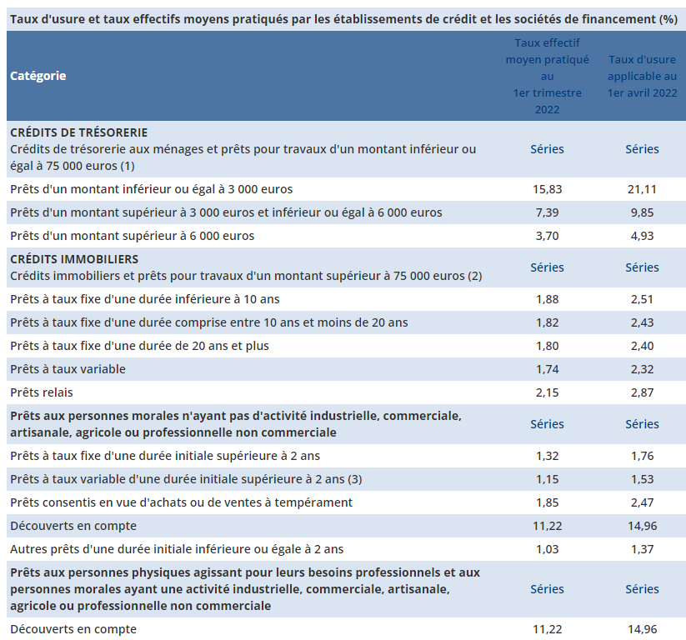Click the 'Prêts à taux variable' row label
This screenshot has height=640, width=686.
pos(68,369)
